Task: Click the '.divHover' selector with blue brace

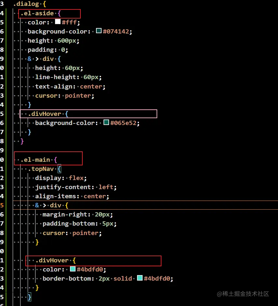Action: coord(45,114)
